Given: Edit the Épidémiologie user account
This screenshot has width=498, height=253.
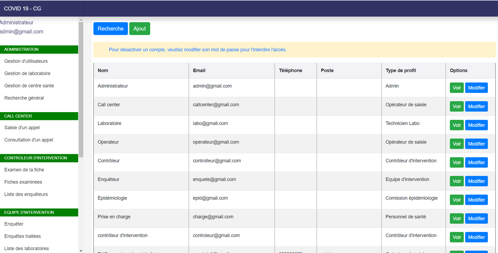Looking at the screenshot, I should click(x=476, y=200).
